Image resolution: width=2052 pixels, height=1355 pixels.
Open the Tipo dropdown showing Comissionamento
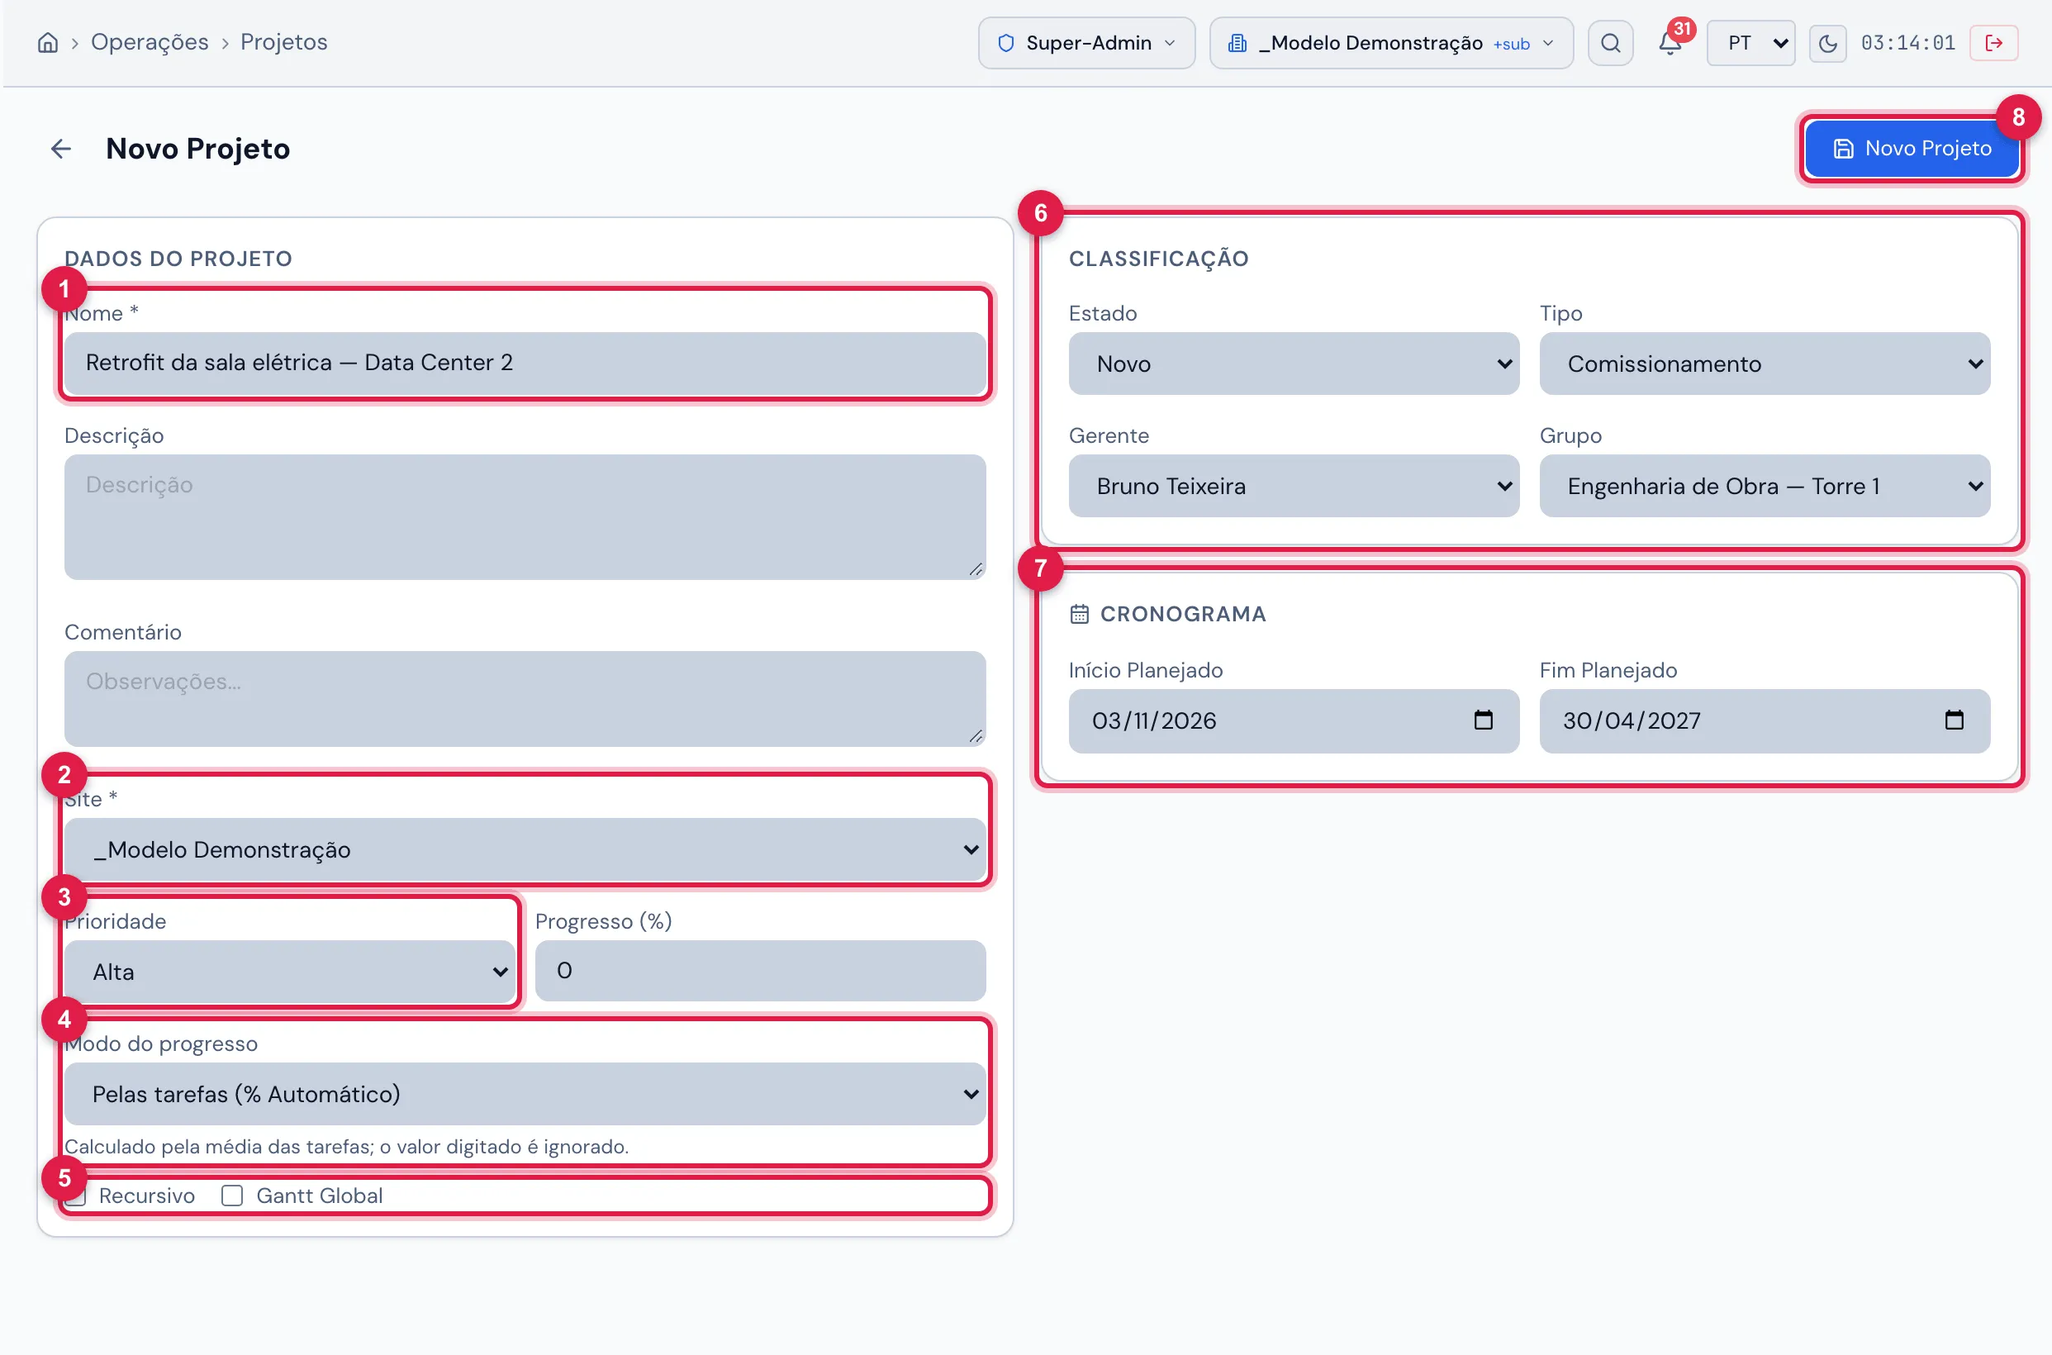[1765, 364]
